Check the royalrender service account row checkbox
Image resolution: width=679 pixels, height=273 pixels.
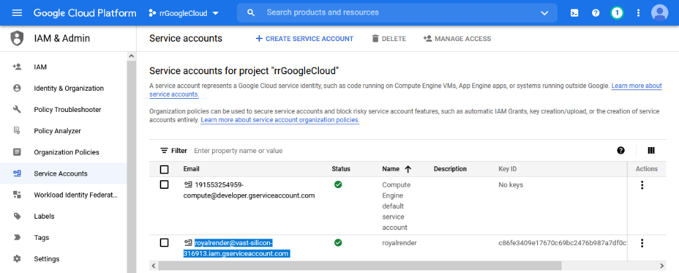[164, 243]
